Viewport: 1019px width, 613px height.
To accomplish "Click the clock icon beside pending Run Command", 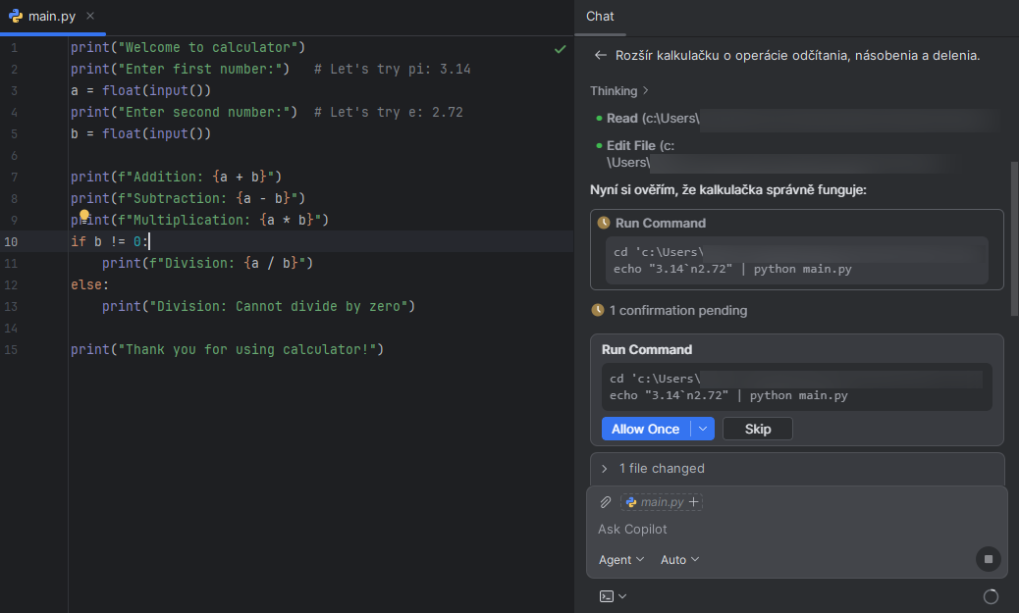I will coord(604,223).
